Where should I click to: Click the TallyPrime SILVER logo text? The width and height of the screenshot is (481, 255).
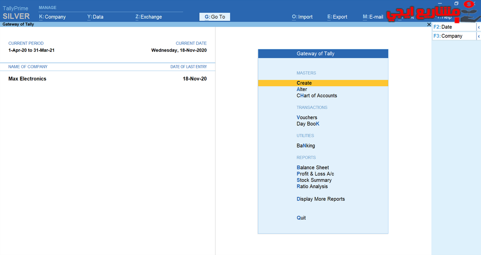click(16, 13)
